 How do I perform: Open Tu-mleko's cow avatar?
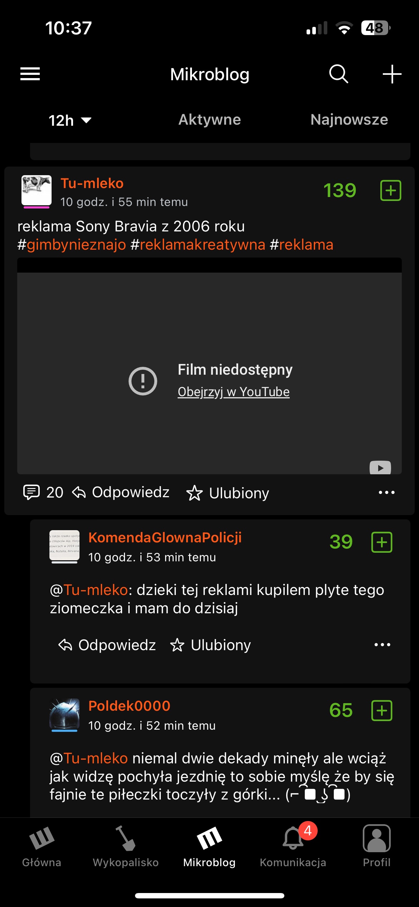[37, 191]
